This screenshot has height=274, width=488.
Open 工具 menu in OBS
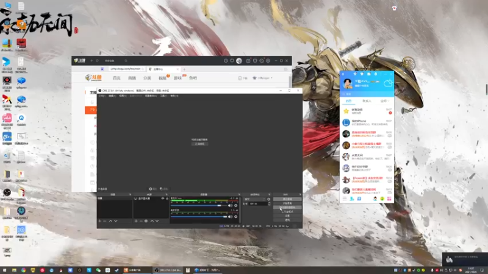(x=163, y=96)
